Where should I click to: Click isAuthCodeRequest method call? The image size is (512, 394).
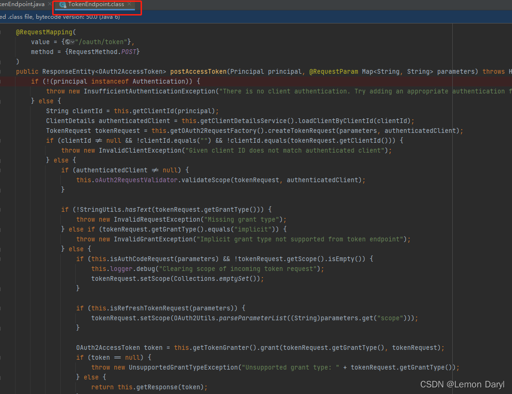point(142,259)
